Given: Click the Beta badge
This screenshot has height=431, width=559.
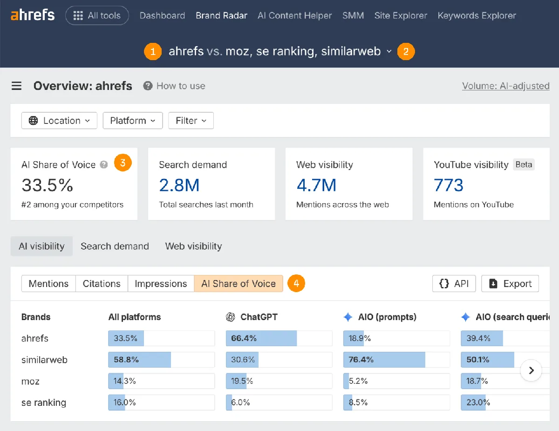Looking at the screenshot, I should [524, 164].
